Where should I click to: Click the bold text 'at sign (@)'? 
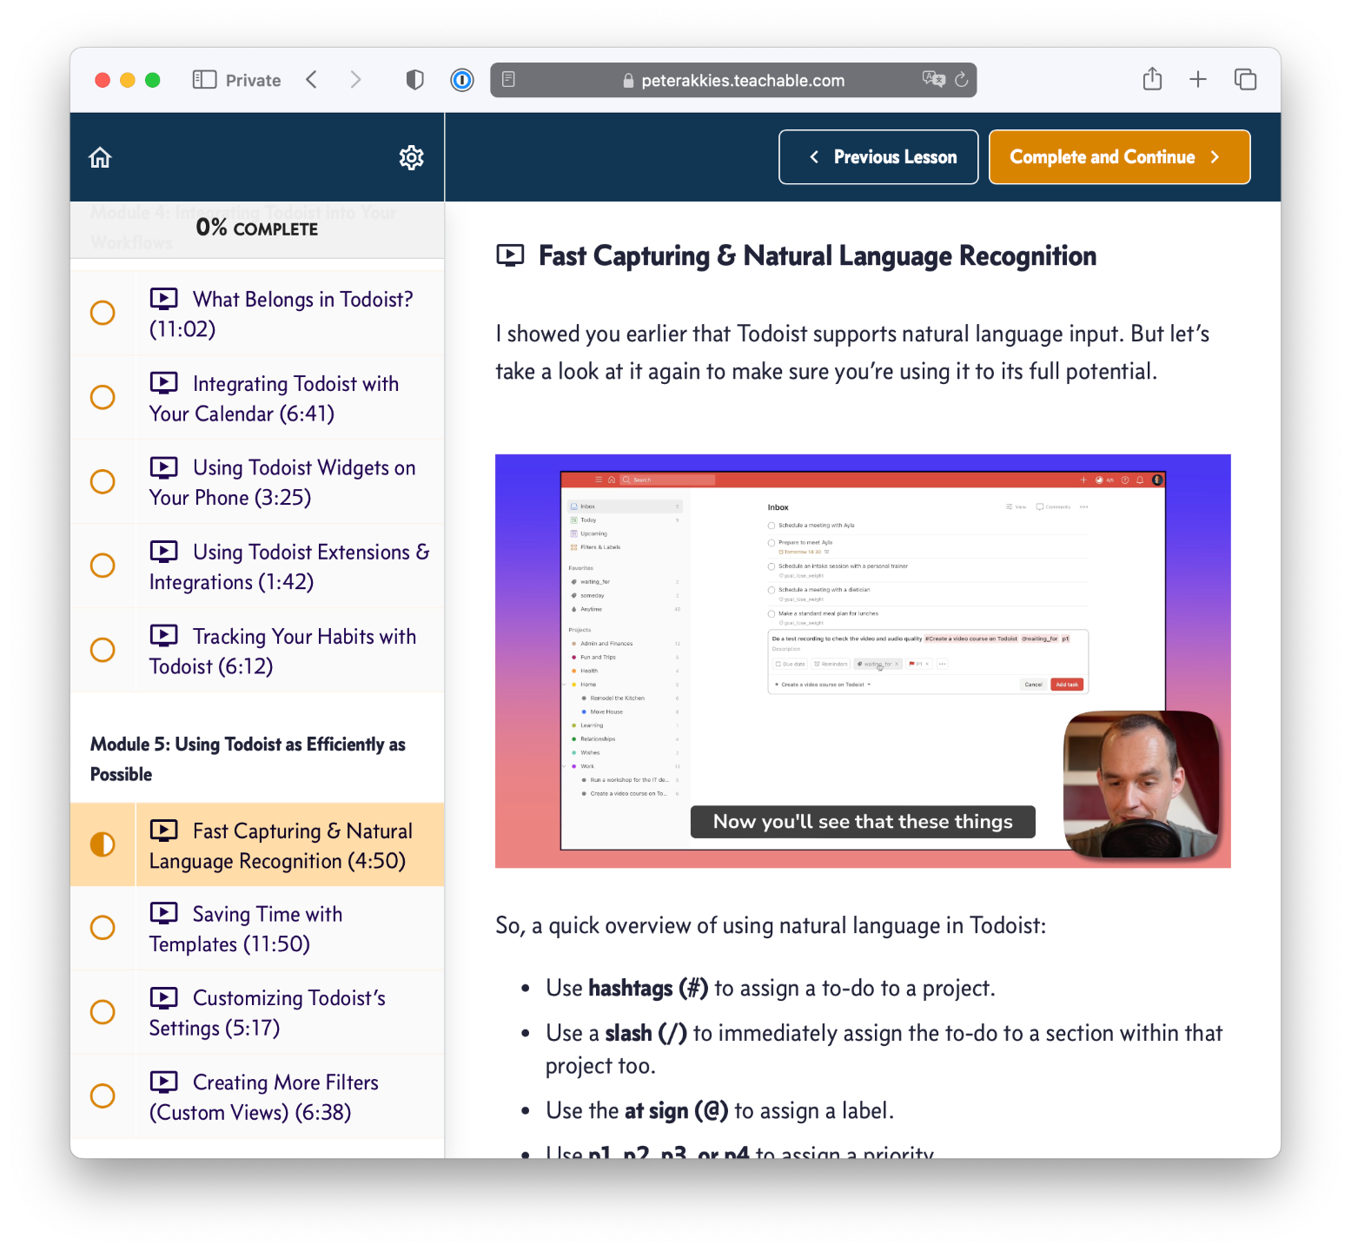coord(677,1110)
